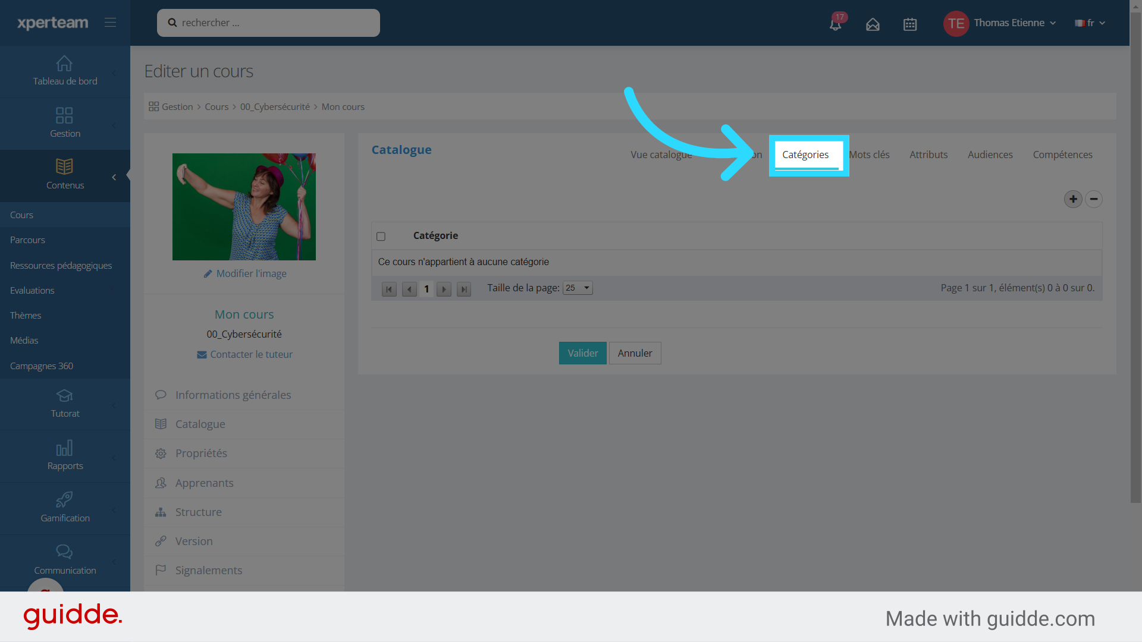This screenshot has height=642, width=1142.
Task: Open the calendar icon in header
Action: pyautogui.click(x=910, y=24)
